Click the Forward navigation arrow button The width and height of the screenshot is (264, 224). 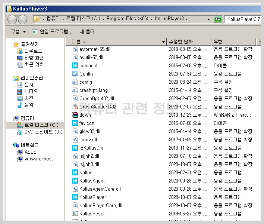click(x=23, y=19)
